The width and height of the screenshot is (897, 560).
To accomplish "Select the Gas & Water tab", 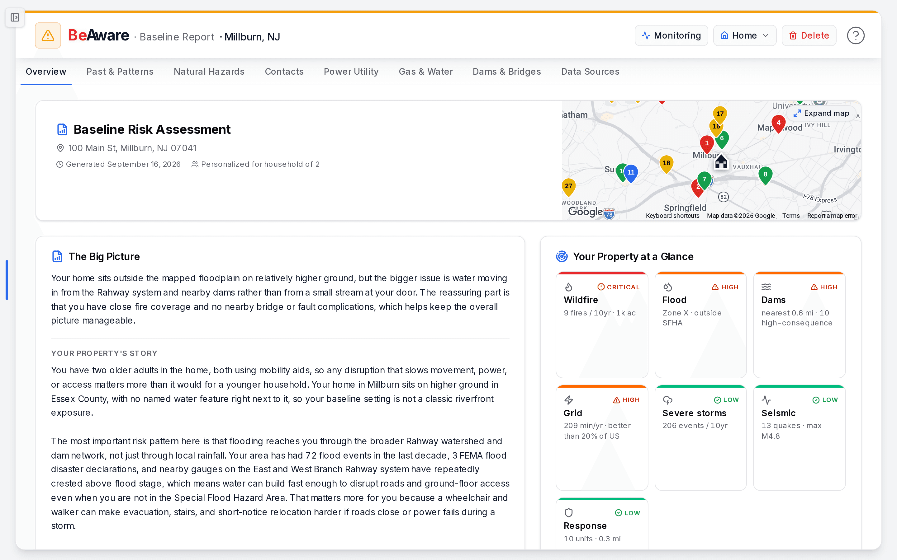I will coord(425,72).
